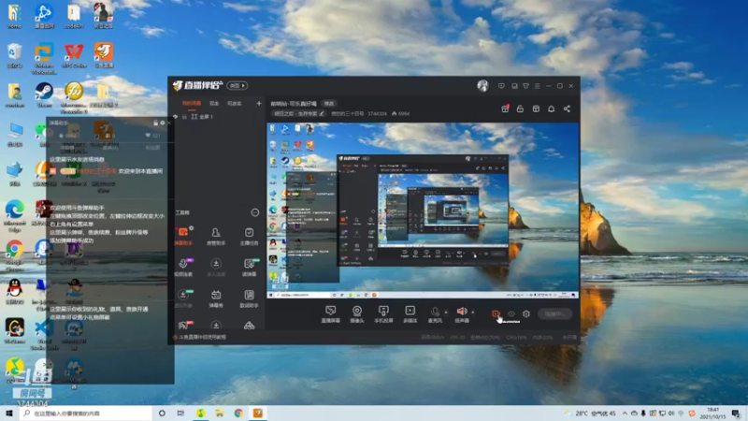Open the hamburger menu in title bar
The image size is (748, 421).
click(x=537, y=86)
